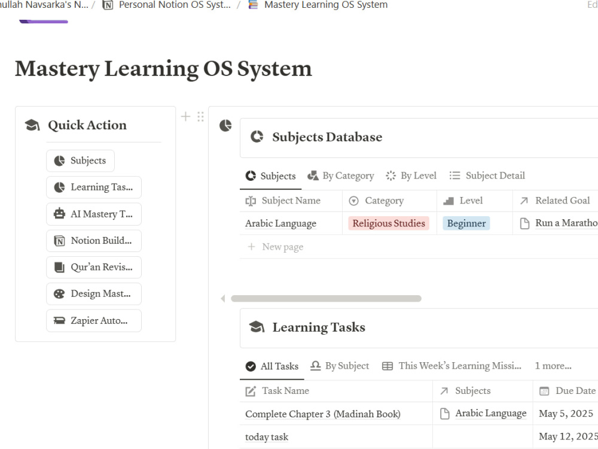Open Level column header options

click(474, 201)
